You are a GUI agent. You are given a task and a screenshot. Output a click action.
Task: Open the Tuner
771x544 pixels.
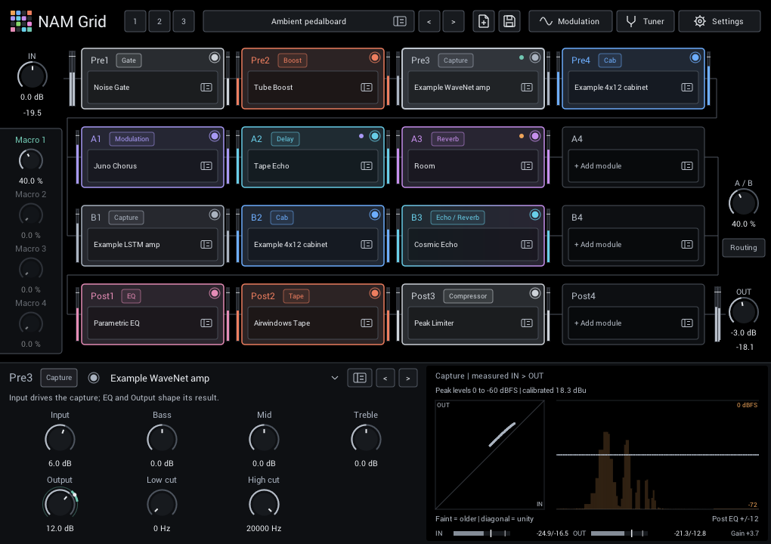[x=645, y=21]
